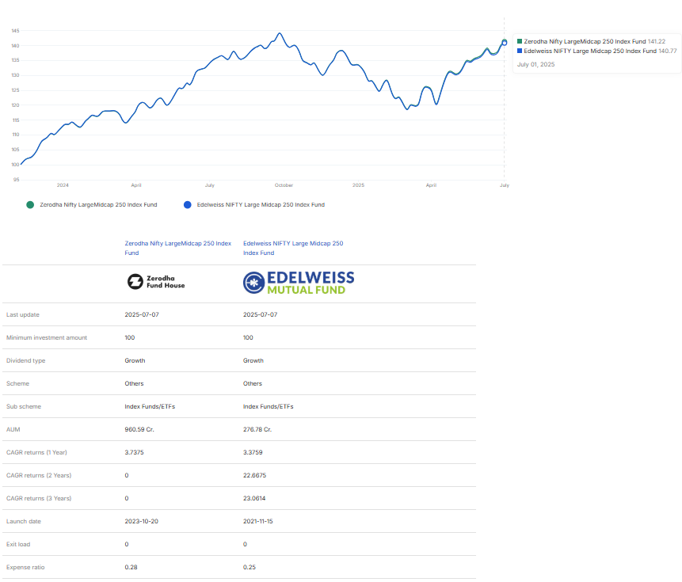Screen dimensions: 682x582
Task: Toggle Zerodha series via green legend dot
Action: (x=30, y=205)
